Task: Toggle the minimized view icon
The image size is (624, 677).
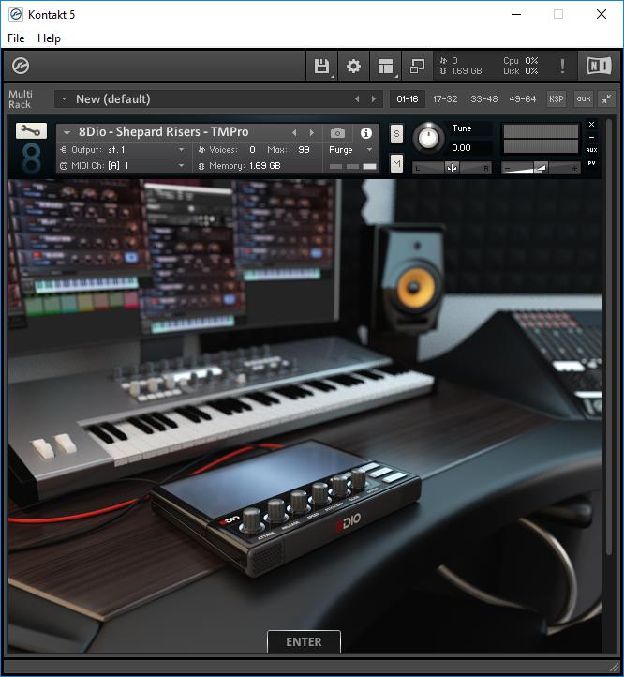Action: (417, 66)
